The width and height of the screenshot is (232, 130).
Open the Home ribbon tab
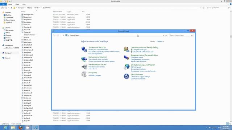[10, 4]
